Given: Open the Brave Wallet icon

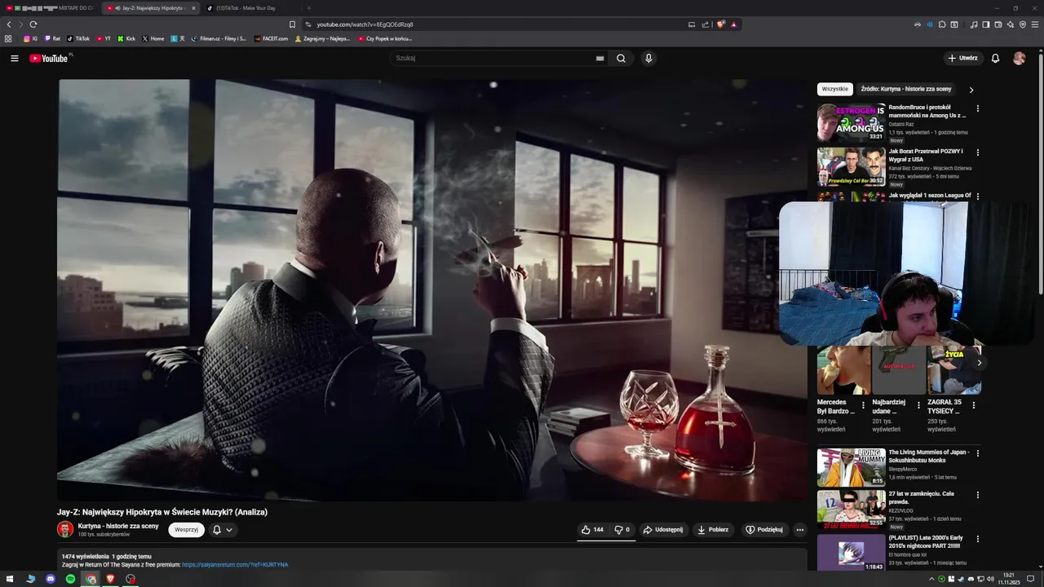Looking at the screenshot, I should tap(998, 24).
